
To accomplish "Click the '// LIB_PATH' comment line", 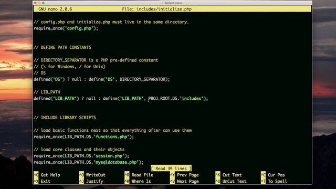I will (x=47, y=92).
